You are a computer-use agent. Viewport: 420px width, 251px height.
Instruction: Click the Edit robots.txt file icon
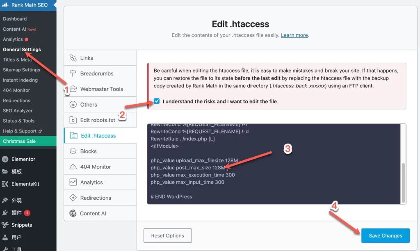click(x=73, y=120)
